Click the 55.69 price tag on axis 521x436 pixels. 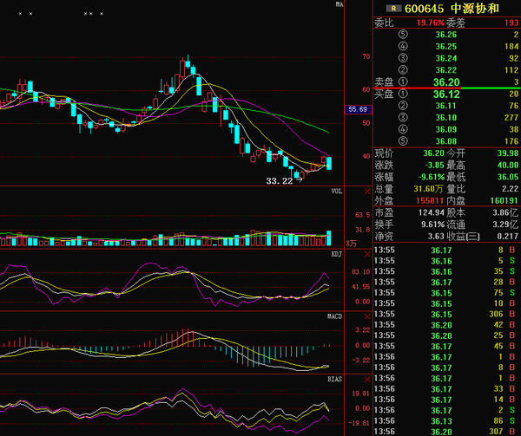358,109
